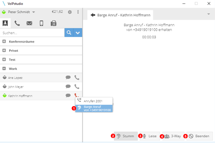Screen dimensions: 215x144
Task: Open the voicemail envelope tab
Action: click(x=29, y=23)
